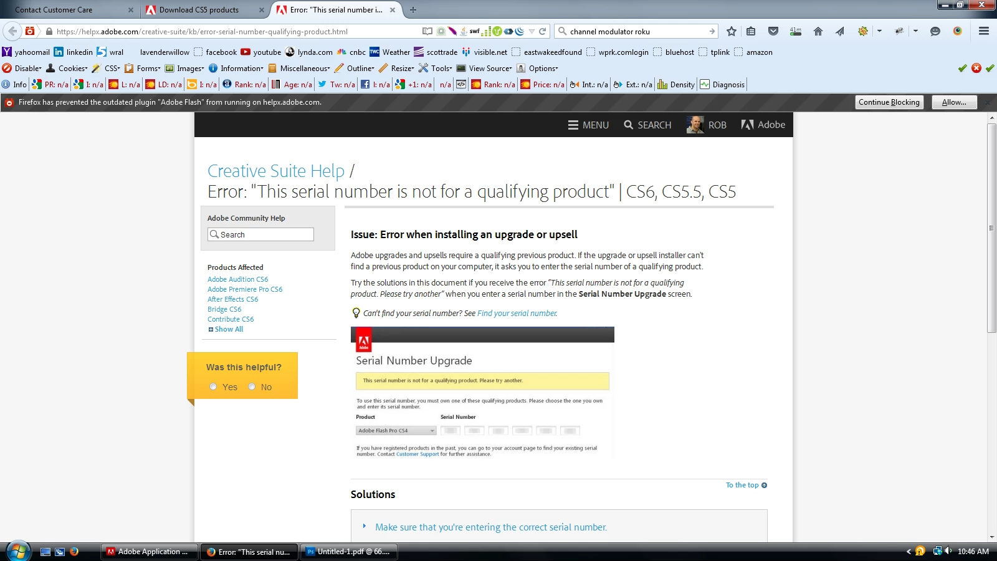997x561 pixels.
Task: Click the Allow... plugin button
Action: [x=954, y=102]
